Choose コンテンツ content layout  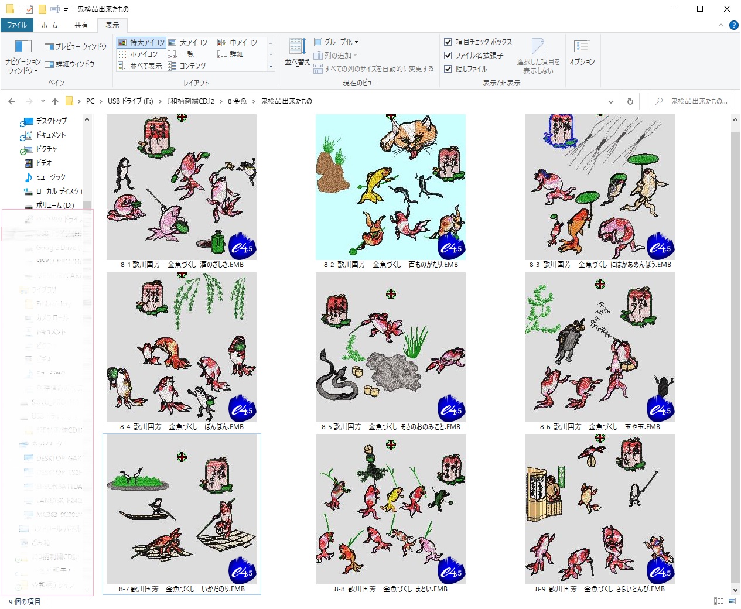pyautogui.click(x=187, y=66)
